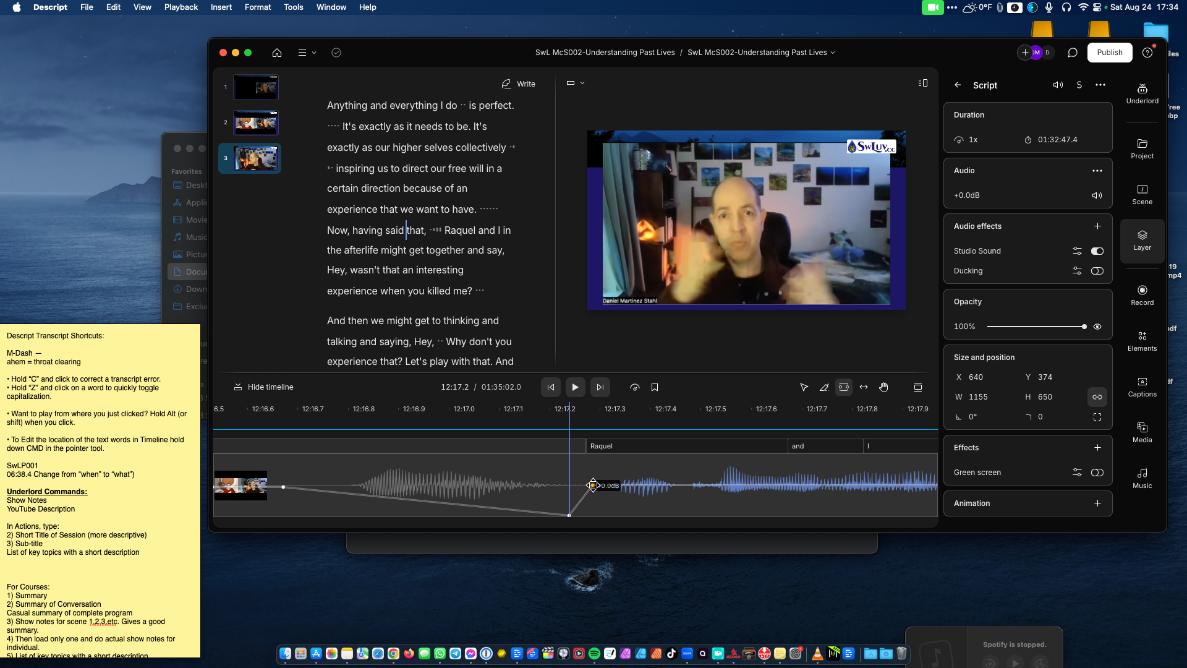
Task: Open the Script panel more options
Action: click(1100, 85)
